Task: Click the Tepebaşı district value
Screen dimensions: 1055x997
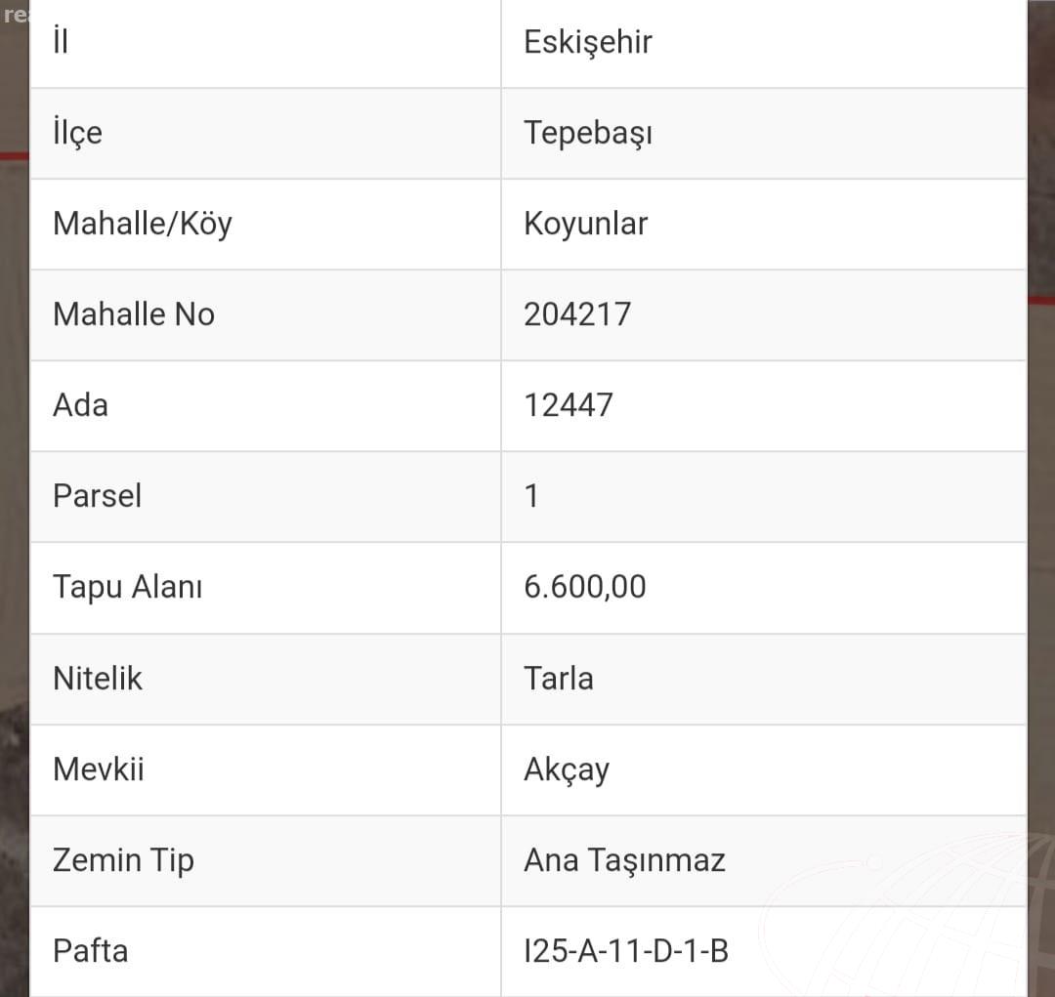Action: (x=587, y=133)
